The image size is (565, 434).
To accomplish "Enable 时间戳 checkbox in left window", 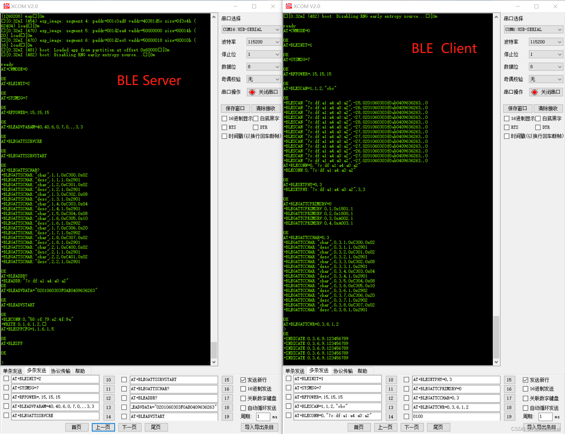I will click(x=224, y=136).
